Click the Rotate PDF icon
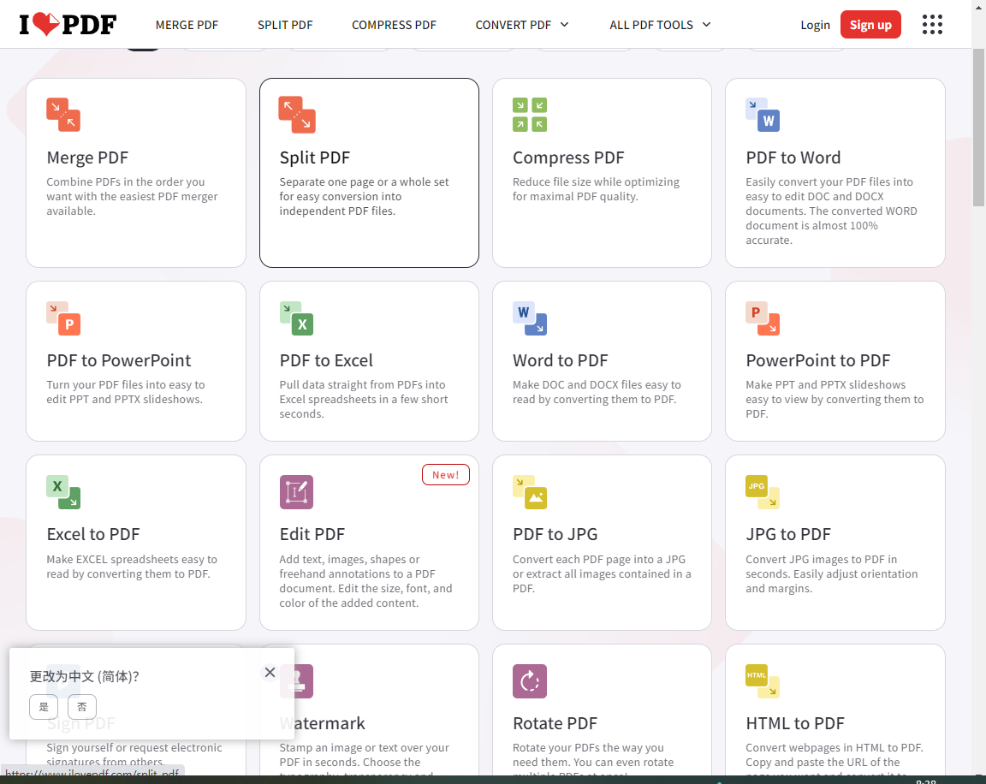This screenshot has width=986, height=784. coord(530,681)
